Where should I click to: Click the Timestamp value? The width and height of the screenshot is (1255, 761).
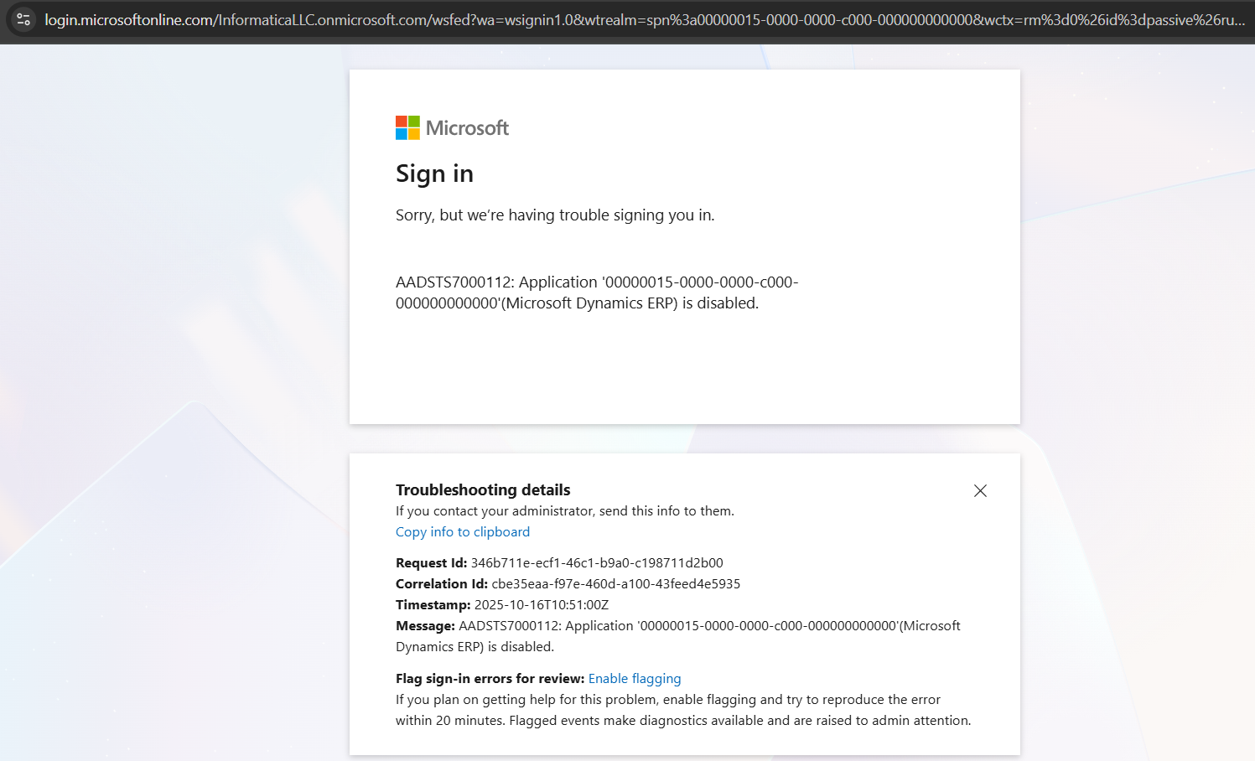point(544,604)
